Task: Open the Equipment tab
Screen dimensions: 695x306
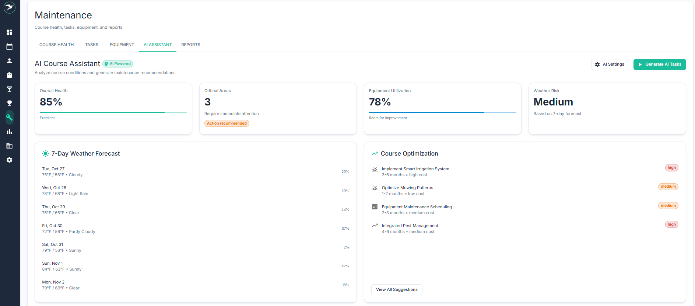Action: point(122,45)
